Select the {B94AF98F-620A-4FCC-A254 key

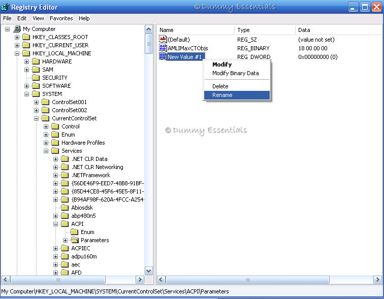[x=108, y=200]
